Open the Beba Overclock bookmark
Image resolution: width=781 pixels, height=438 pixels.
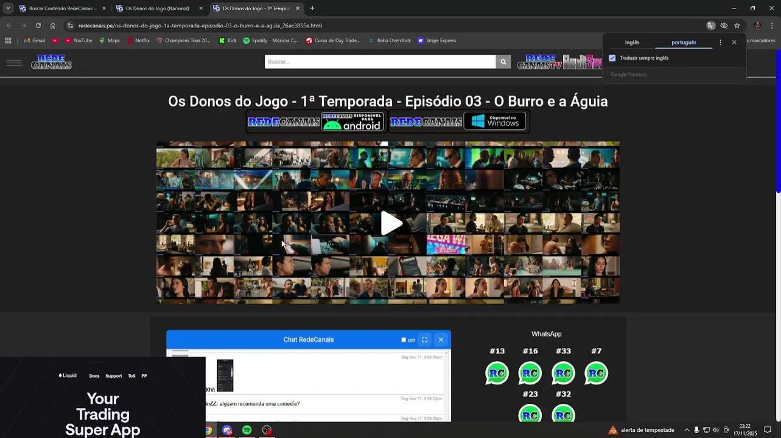click(x=390, y=41)
